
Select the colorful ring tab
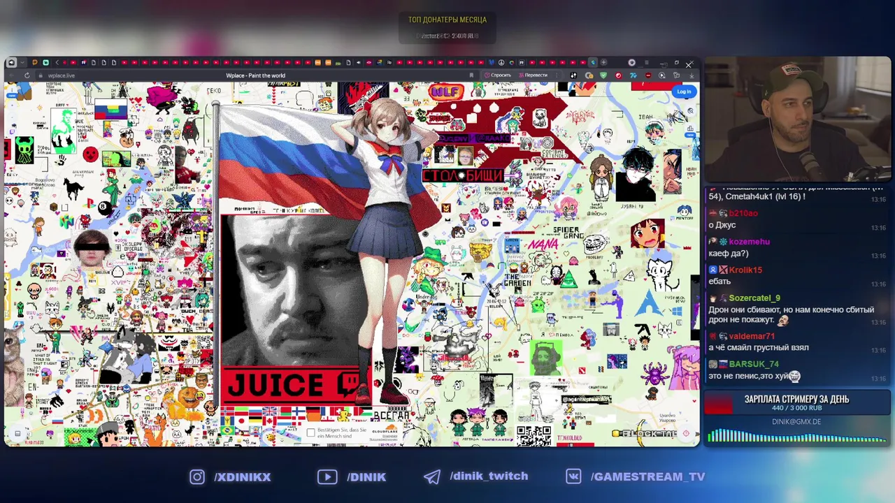click(x=511, y=62)
